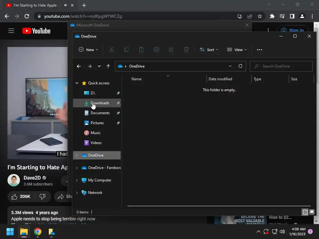Viewport: 319px width, 239px height.
Task: Open File Explorer from the taskbar
Action: (24, 232)
